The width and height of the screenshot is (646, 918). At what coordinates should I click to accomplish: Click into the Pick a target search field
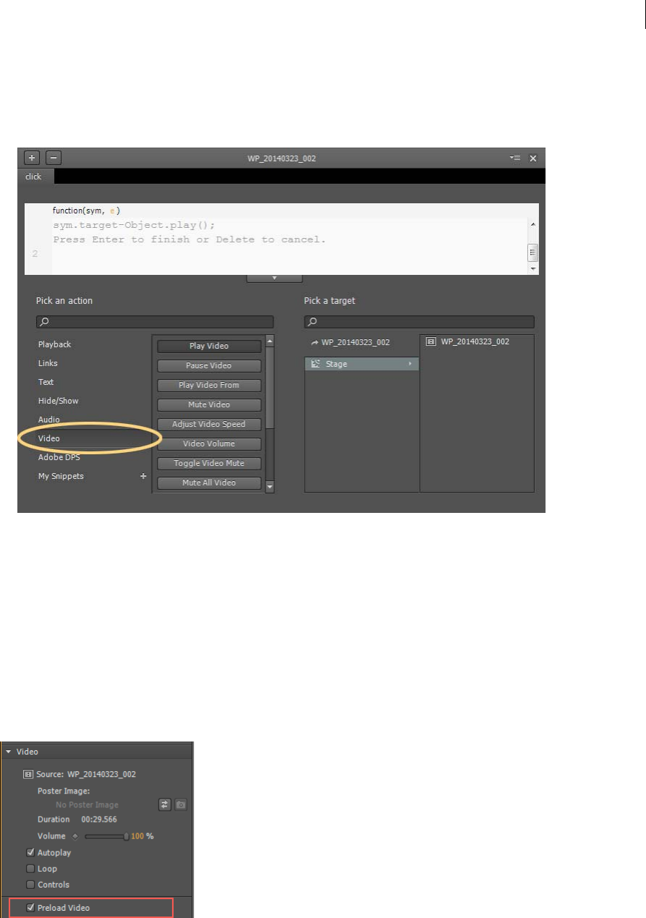(x=419, y=322)
